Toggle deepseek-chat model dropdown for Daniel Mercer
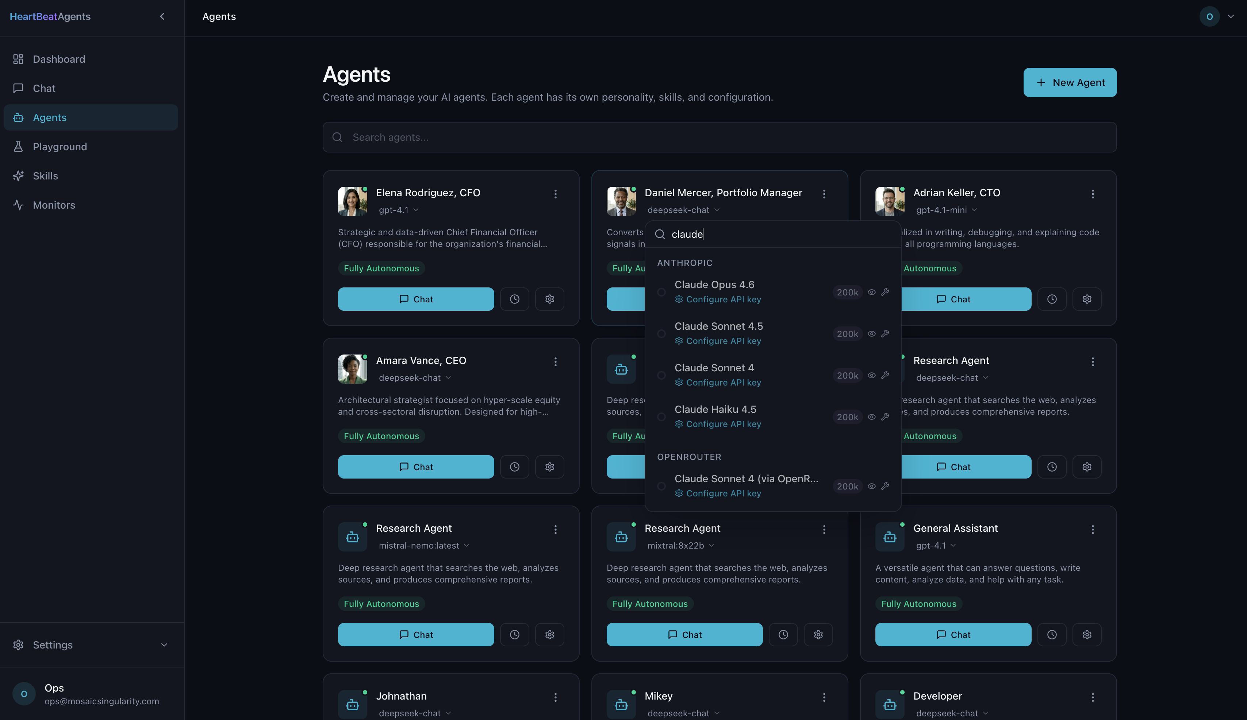Image resolution: width=1247 pixels, height=720 pixels. tap(683, 210)
